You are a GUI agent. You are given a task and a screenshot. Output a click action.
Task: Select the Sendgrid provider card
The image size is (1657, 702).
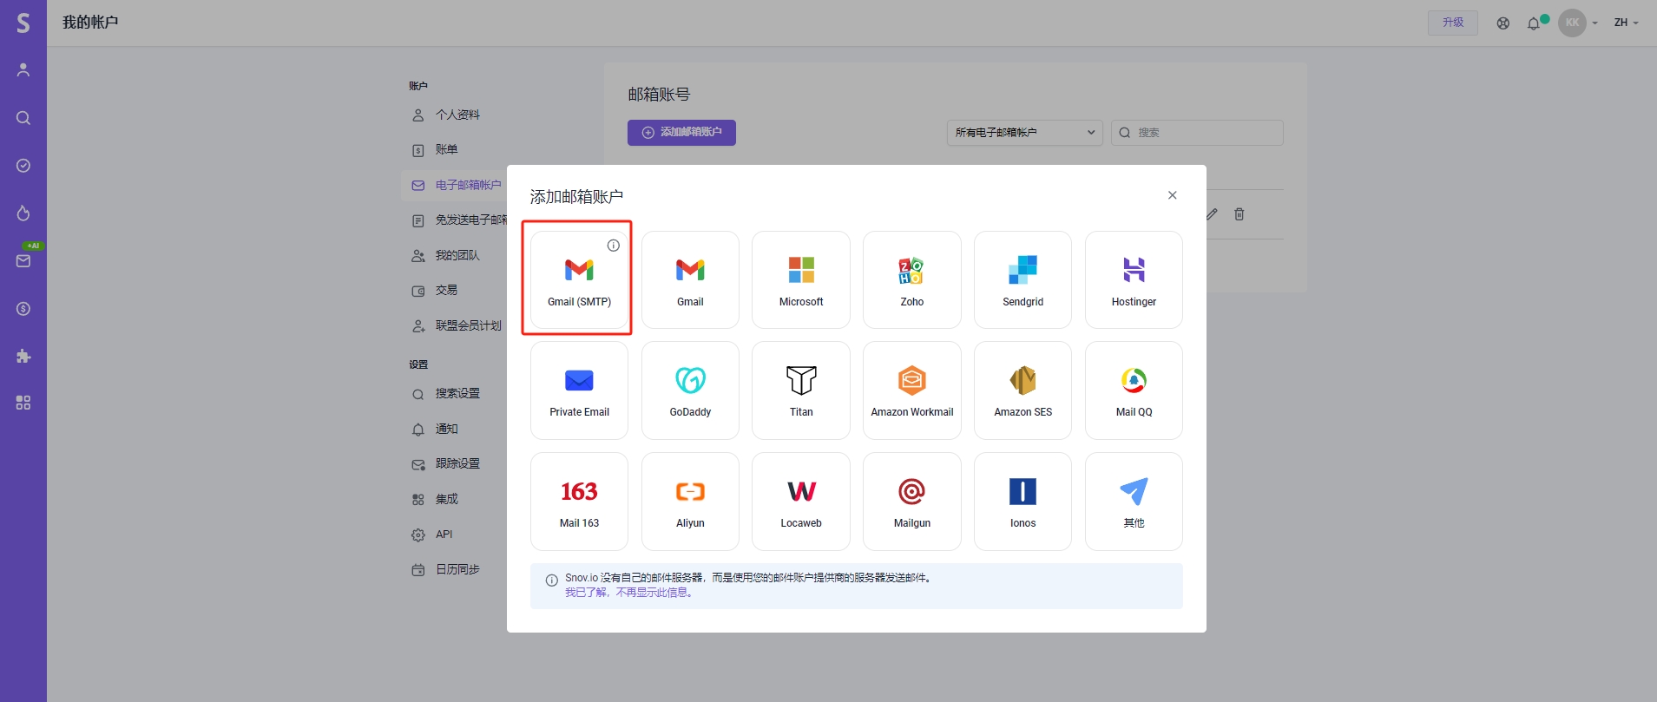[x=1022, y=279]
